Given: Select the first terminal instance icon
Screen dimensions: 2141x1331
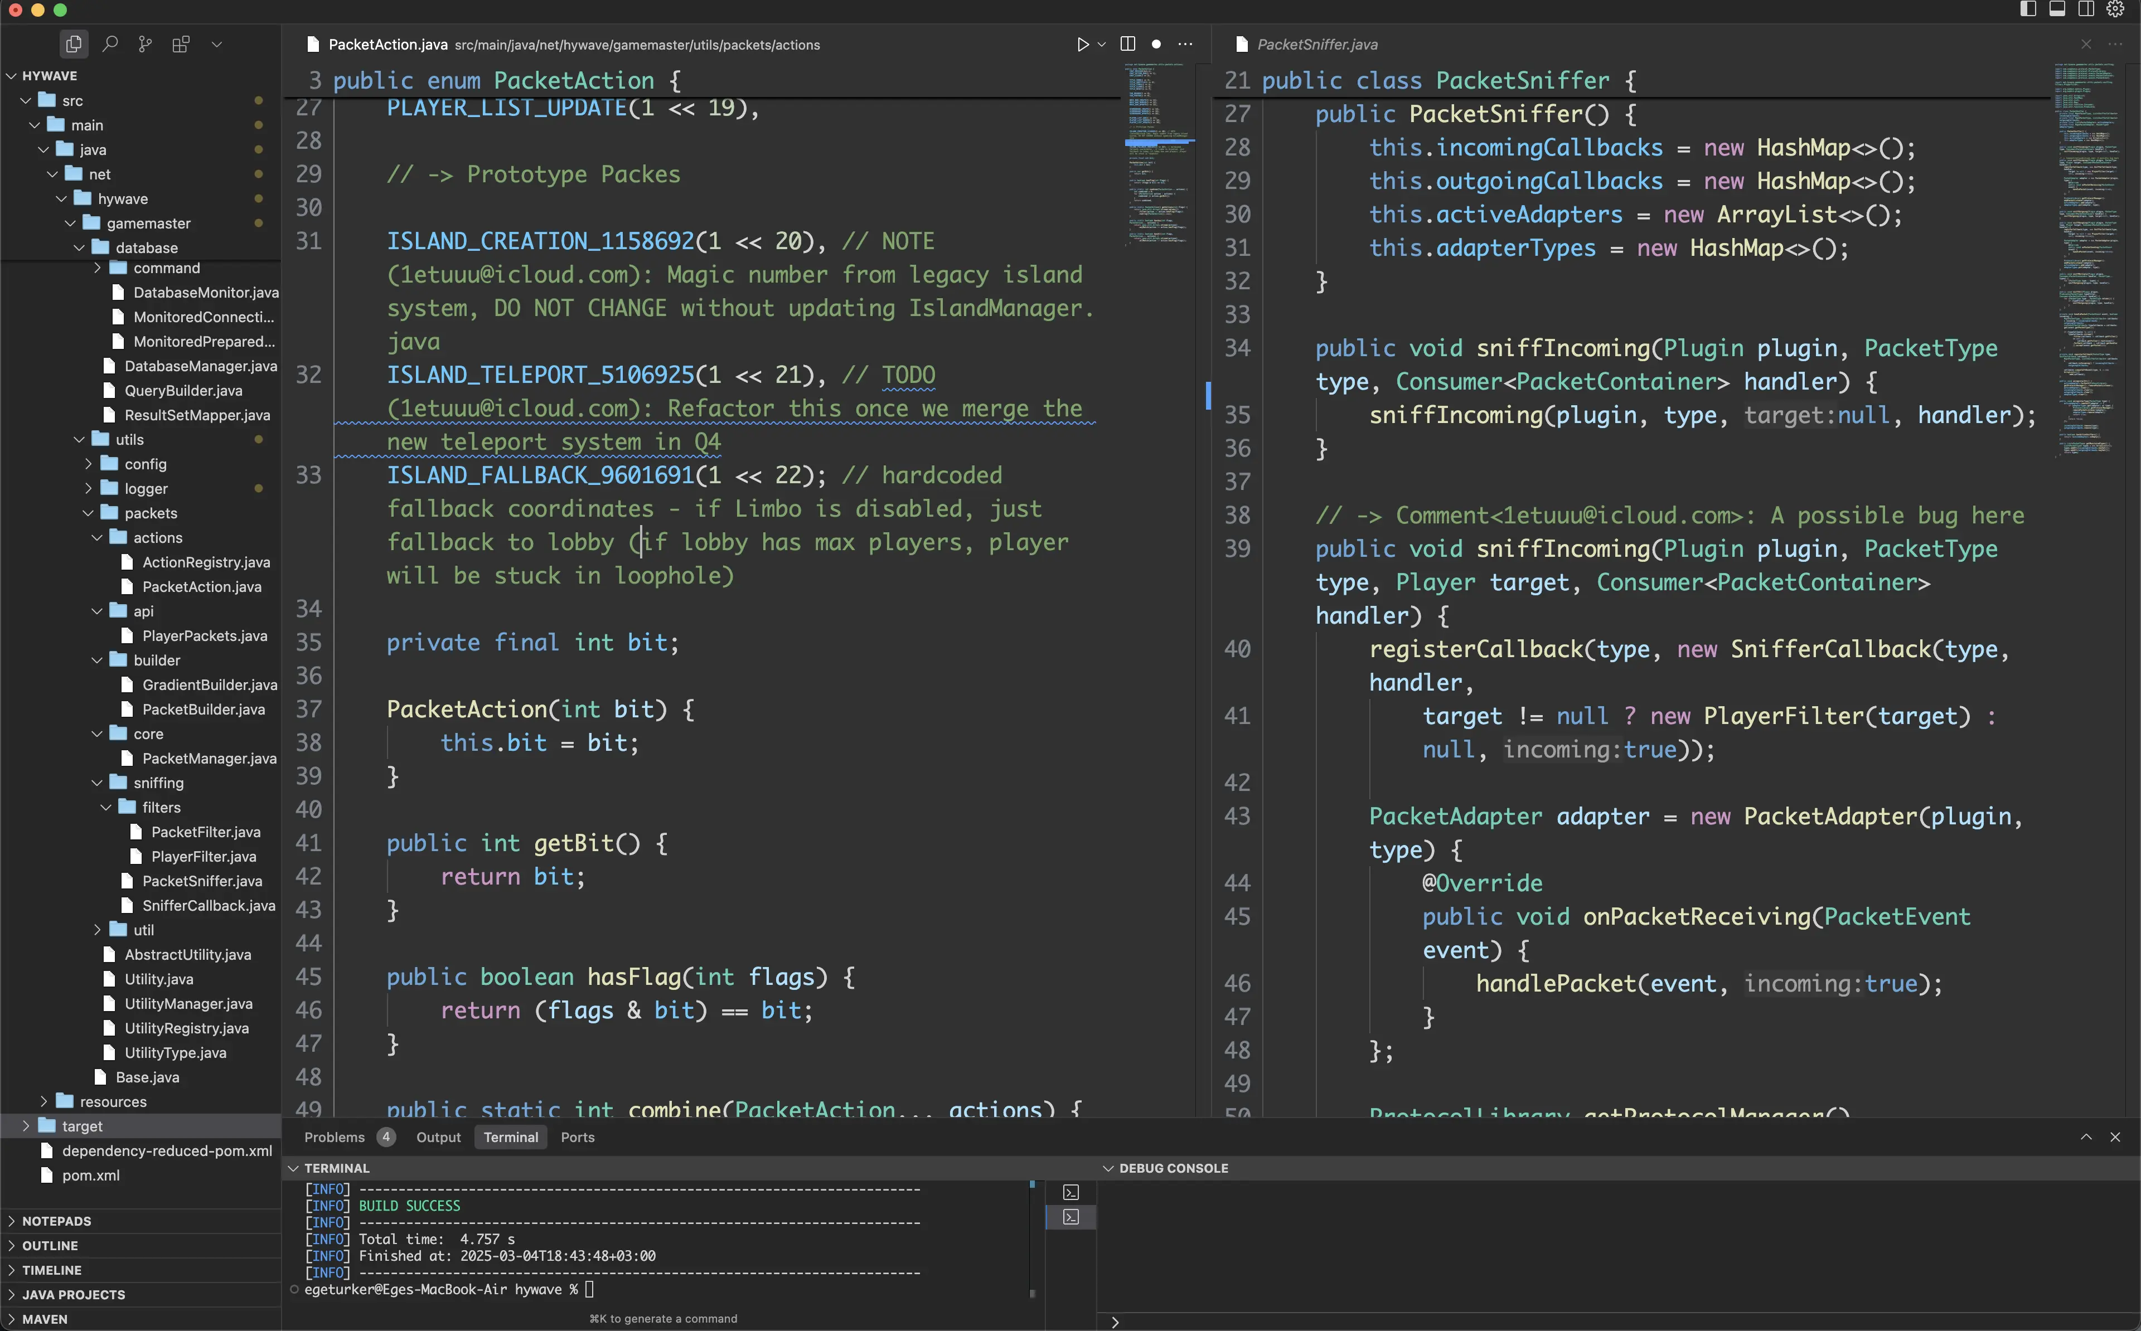Looking at the screenshot, I should [x=1070, y=1192].
